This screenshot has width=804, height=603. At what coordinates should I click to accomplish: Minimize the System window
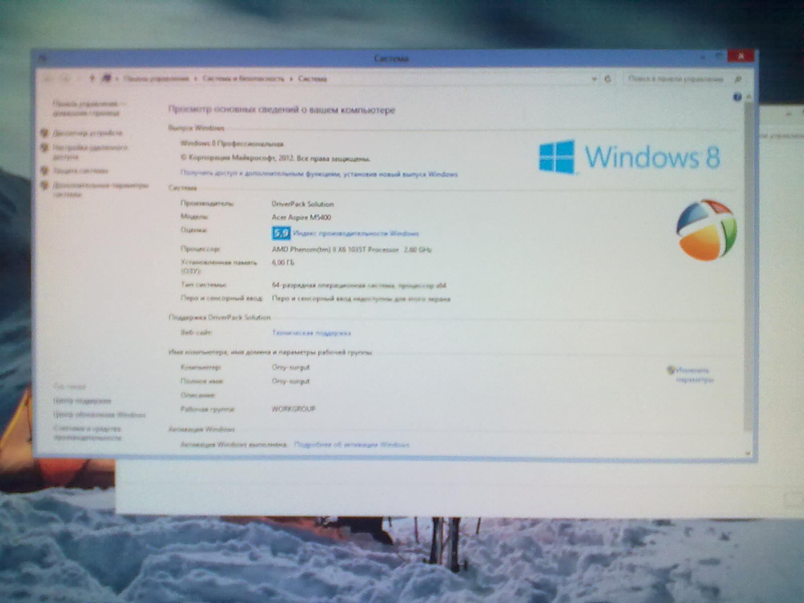point(702,57)
